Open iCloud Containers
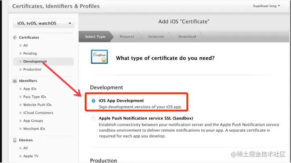Viewport: 291px width, 163px height. tap(38, 113)
